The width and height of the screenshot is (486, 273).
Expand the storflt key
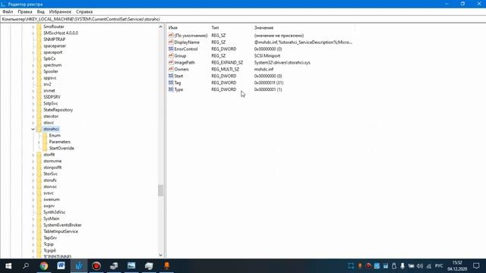click(33, 155)
